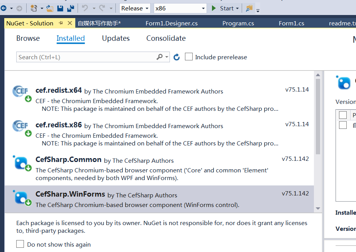This screenshot has width=356, height=252.
Task: Open the x86 platform dropdown
Action: click(180, 8)
